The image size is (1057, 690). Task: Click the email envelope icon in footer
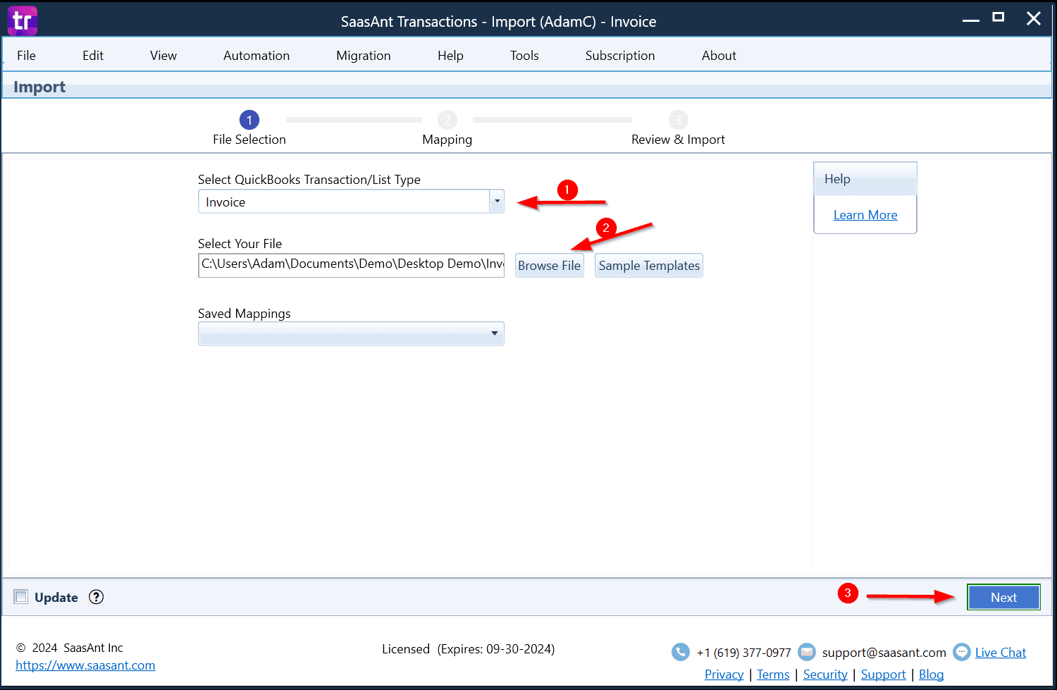(x=807, y=652)
